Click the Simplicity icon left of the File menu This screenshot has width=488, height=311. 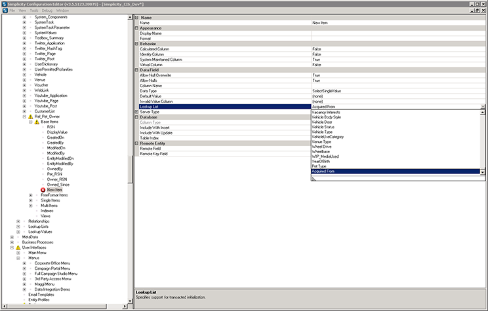point(4,10)
